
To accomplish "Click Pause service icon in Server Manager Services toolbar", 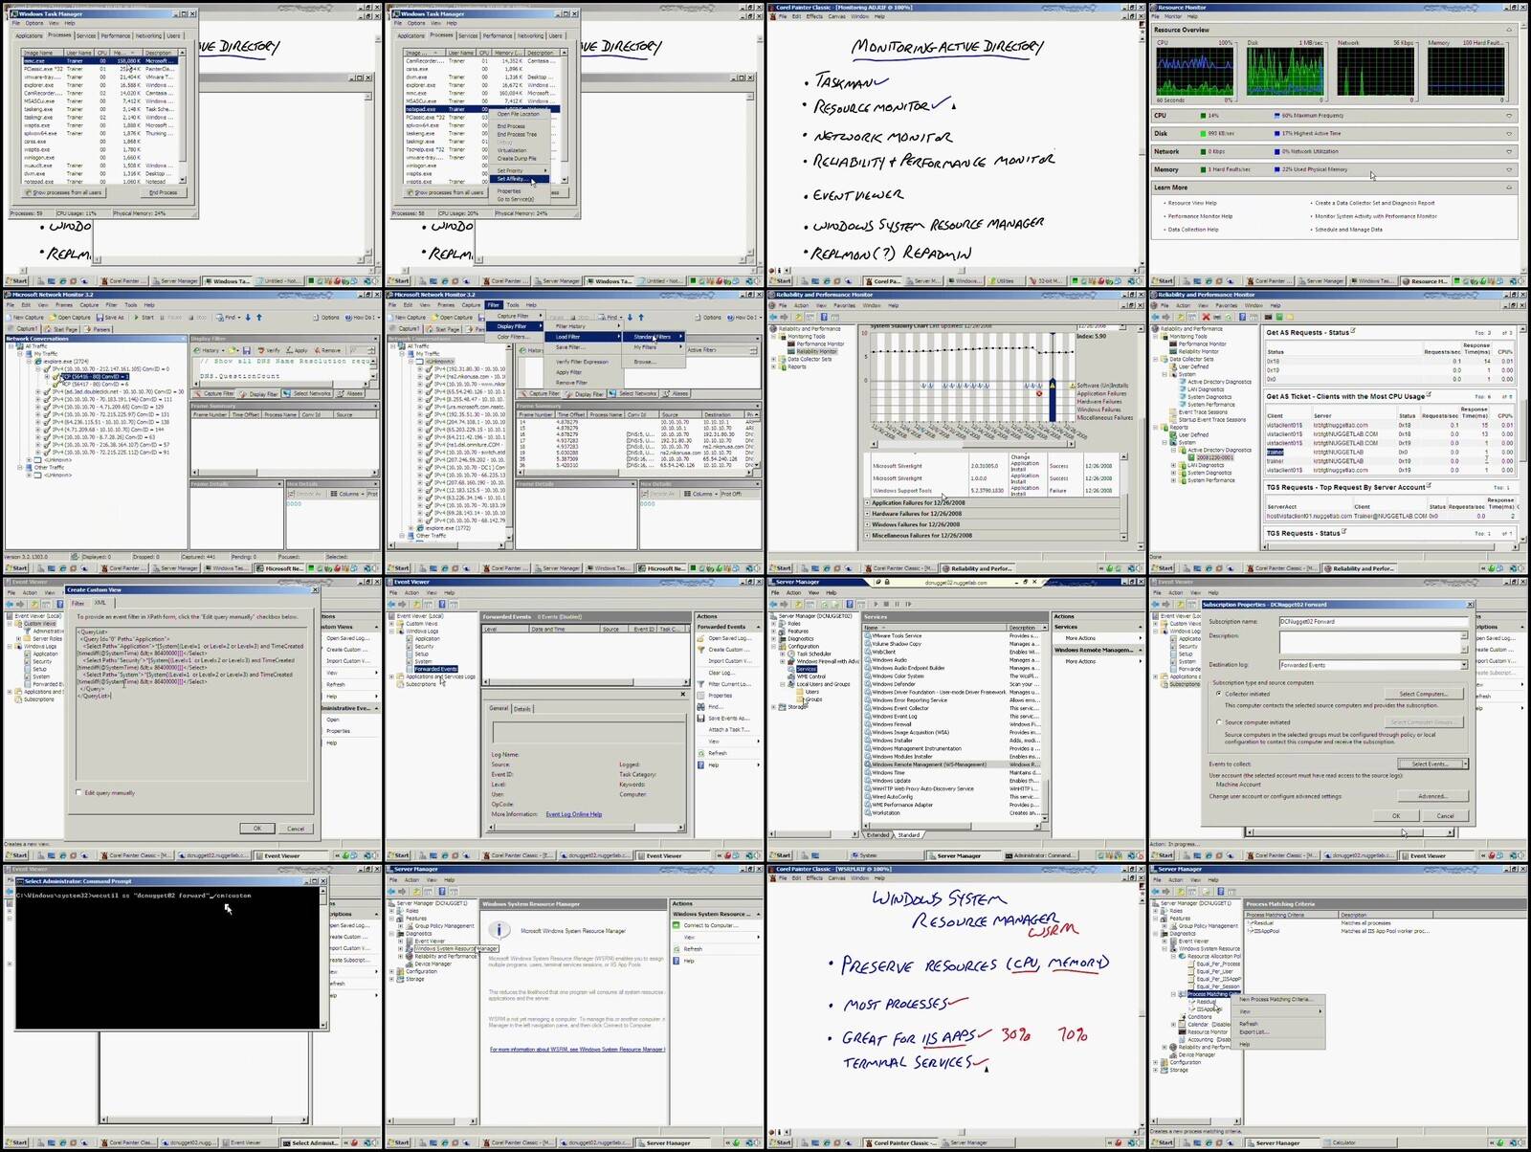I will pos(896,604).
